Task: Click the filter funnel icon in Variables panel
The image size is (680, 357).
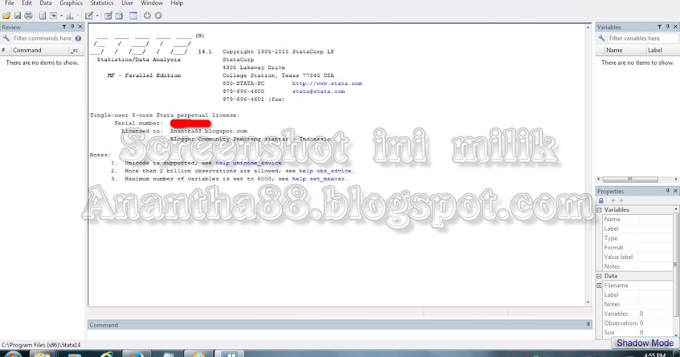Action: click(x=660, y=27)
